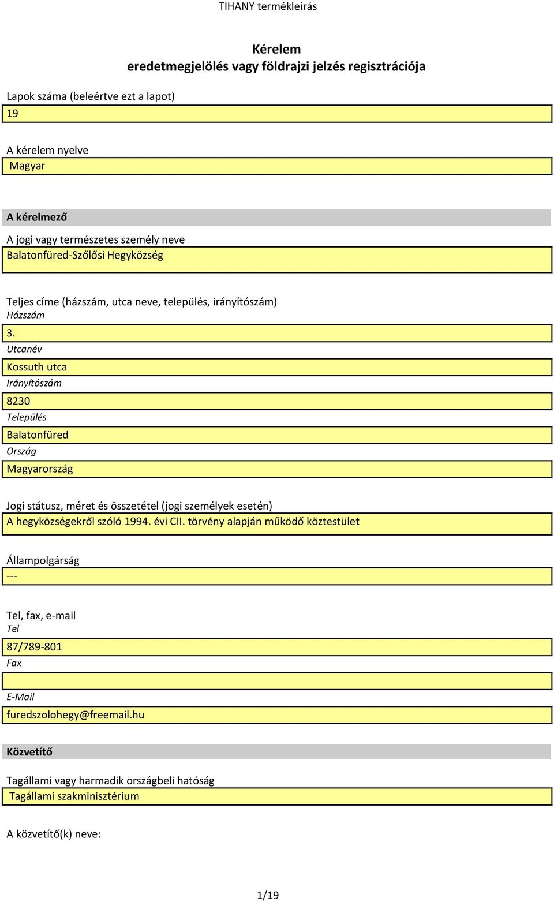
Task: Click the Tel field showing 87/789-801
Action: (277, 647)
